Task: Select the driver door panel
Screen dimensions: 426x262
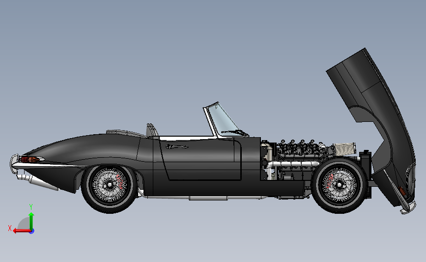Action: [x=200, y=160]
